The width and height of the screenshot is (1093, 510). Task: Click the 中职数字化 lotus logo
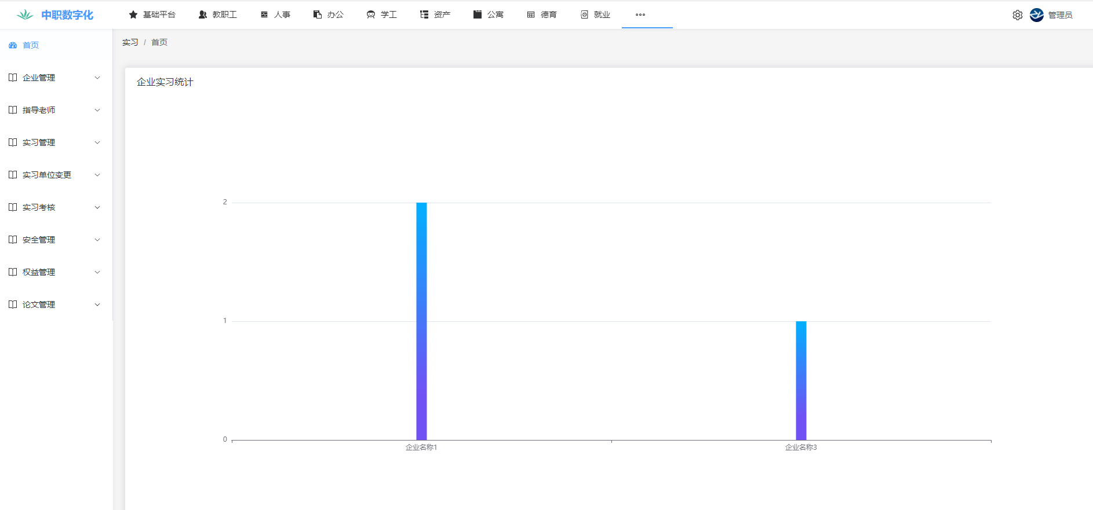(x=25, y=15)
